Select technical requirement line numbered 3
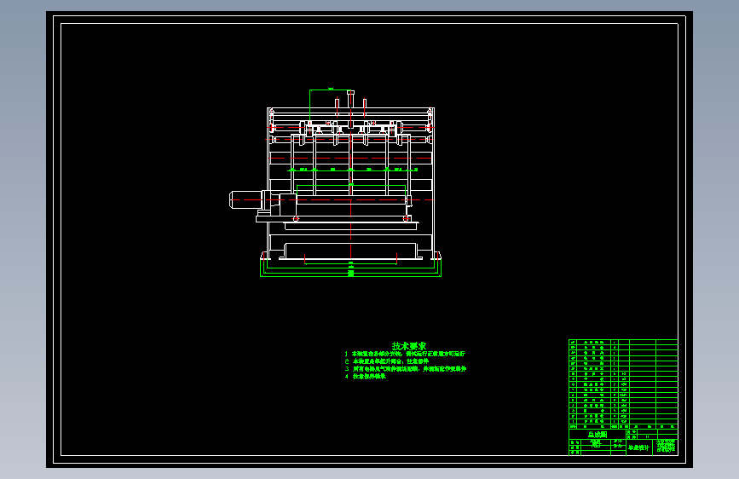The width and height of the screenshot is (739, 479). point(406,369)
